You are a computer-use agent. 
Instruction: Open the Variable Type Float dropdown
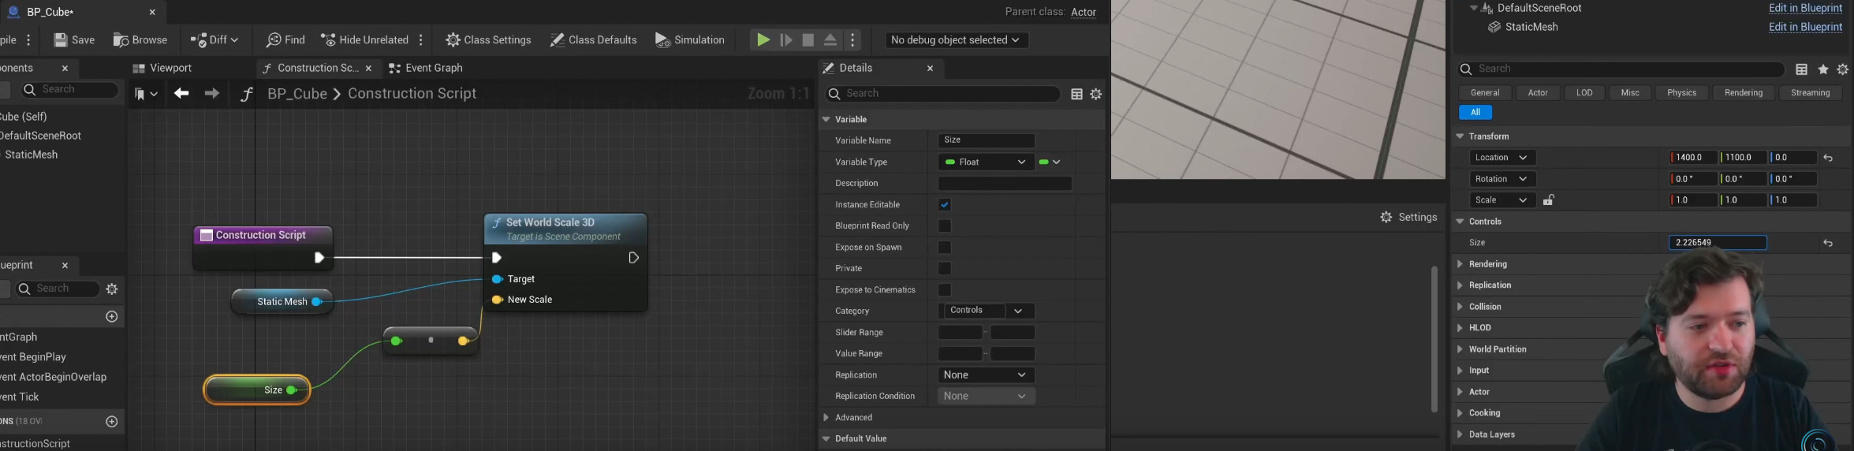986,162
